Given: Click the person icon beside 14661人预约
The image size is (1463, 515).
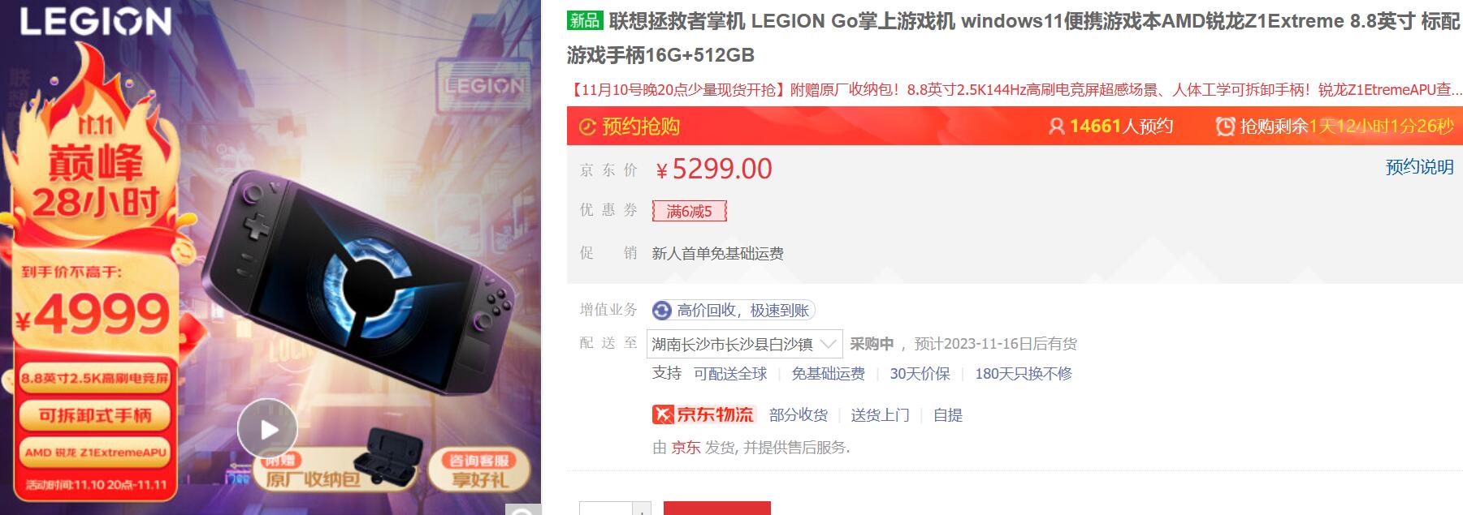Looking at the screenshot, I should click(x=1056, y=127).
